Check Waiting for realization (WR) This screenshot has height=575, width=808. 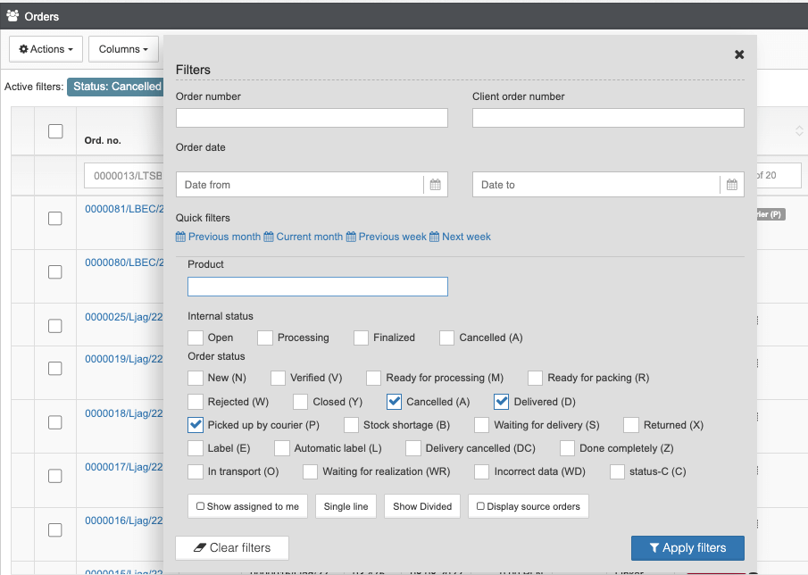pyautogui.click(x=310, y=471)
